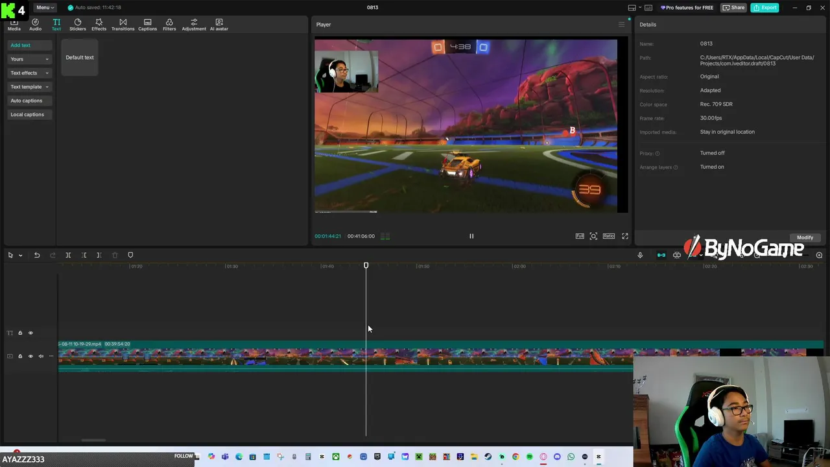Open the Xbox app from taskbar

[336, 457]
